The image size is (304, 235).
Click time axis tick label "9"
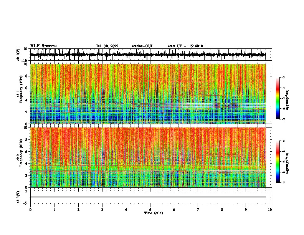(x=246, y=210)
